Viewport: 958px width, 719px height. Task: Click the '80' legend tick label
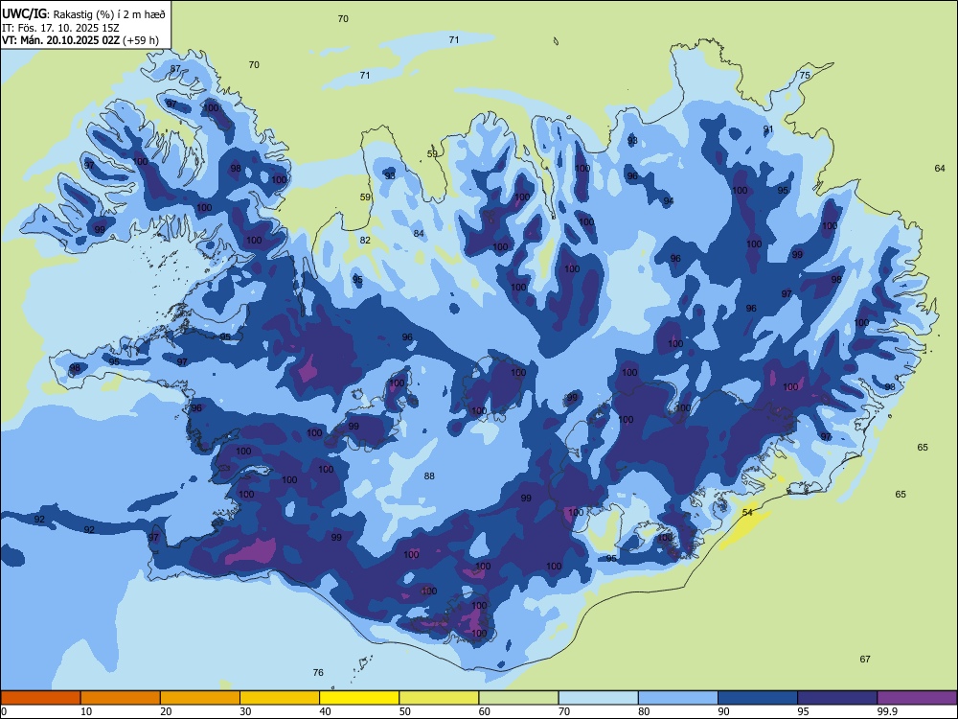click(x=644, y=711)
